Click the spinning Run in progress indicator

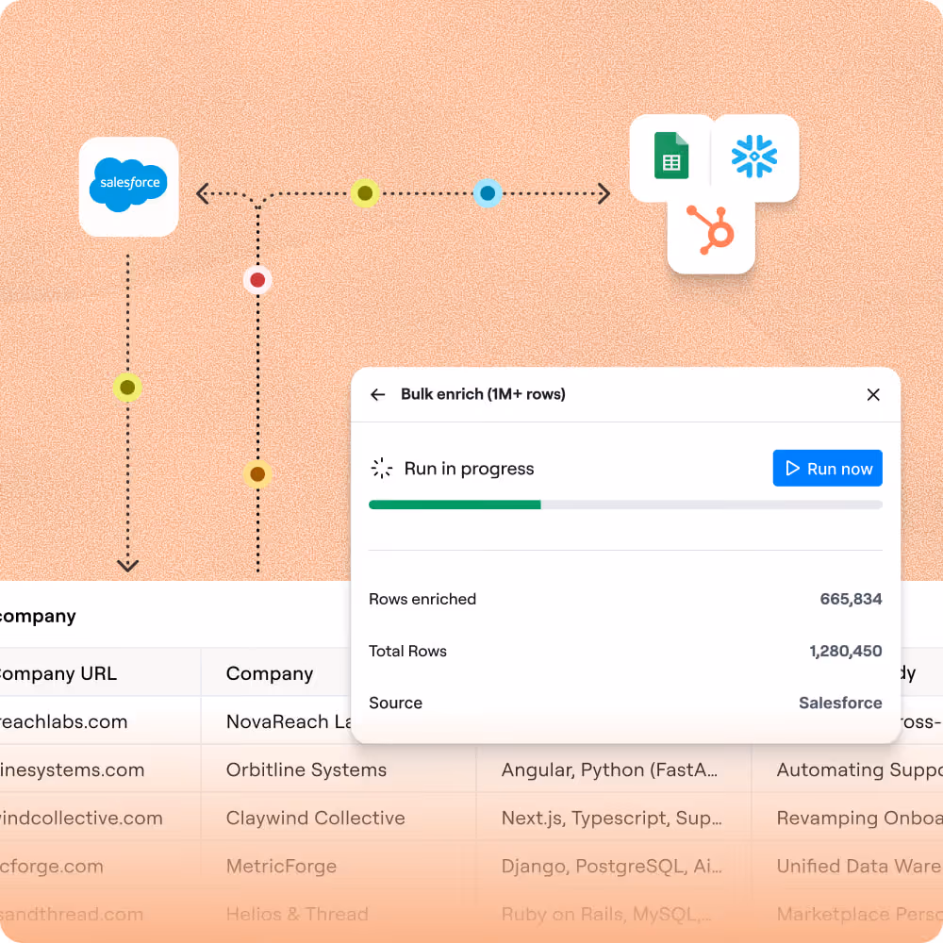click(x=381, y=468)
